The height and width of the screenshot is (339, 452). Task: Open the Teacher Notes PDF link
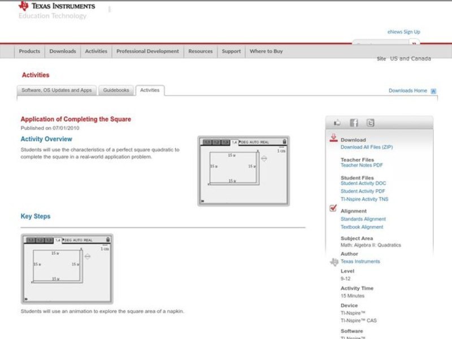click(x=362, y=166)
